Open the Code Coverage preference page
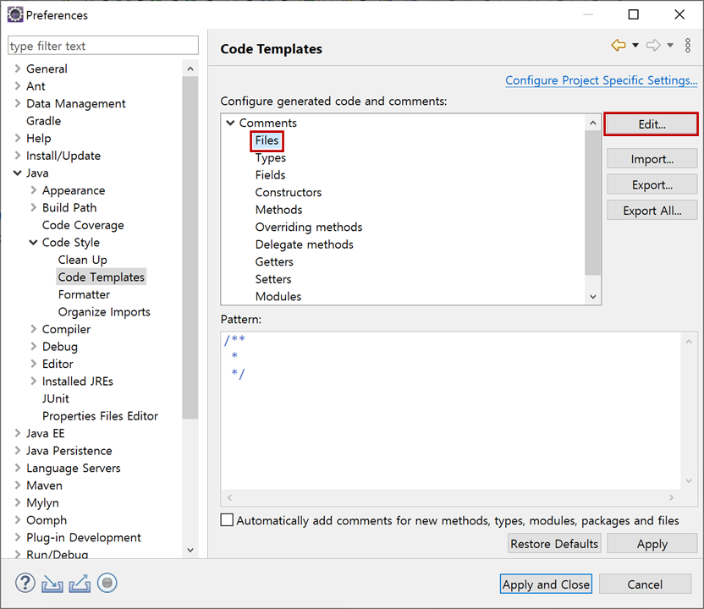 click(x=83, y=225)
